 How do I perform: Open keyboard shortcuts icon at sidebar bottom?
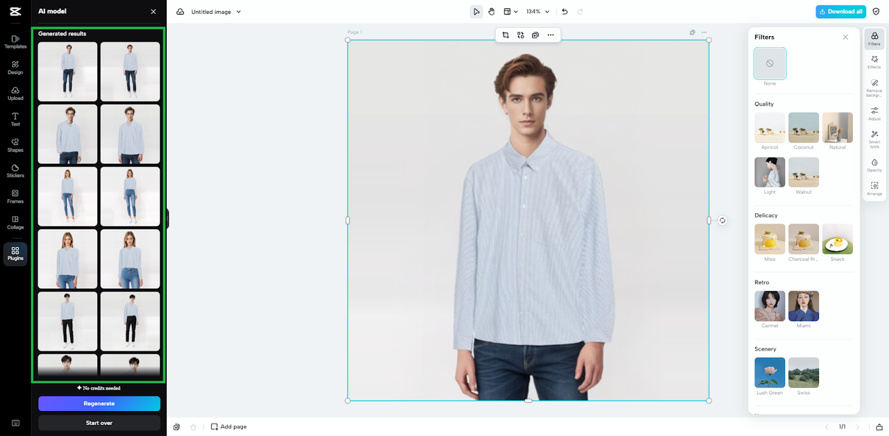(15, 423)
